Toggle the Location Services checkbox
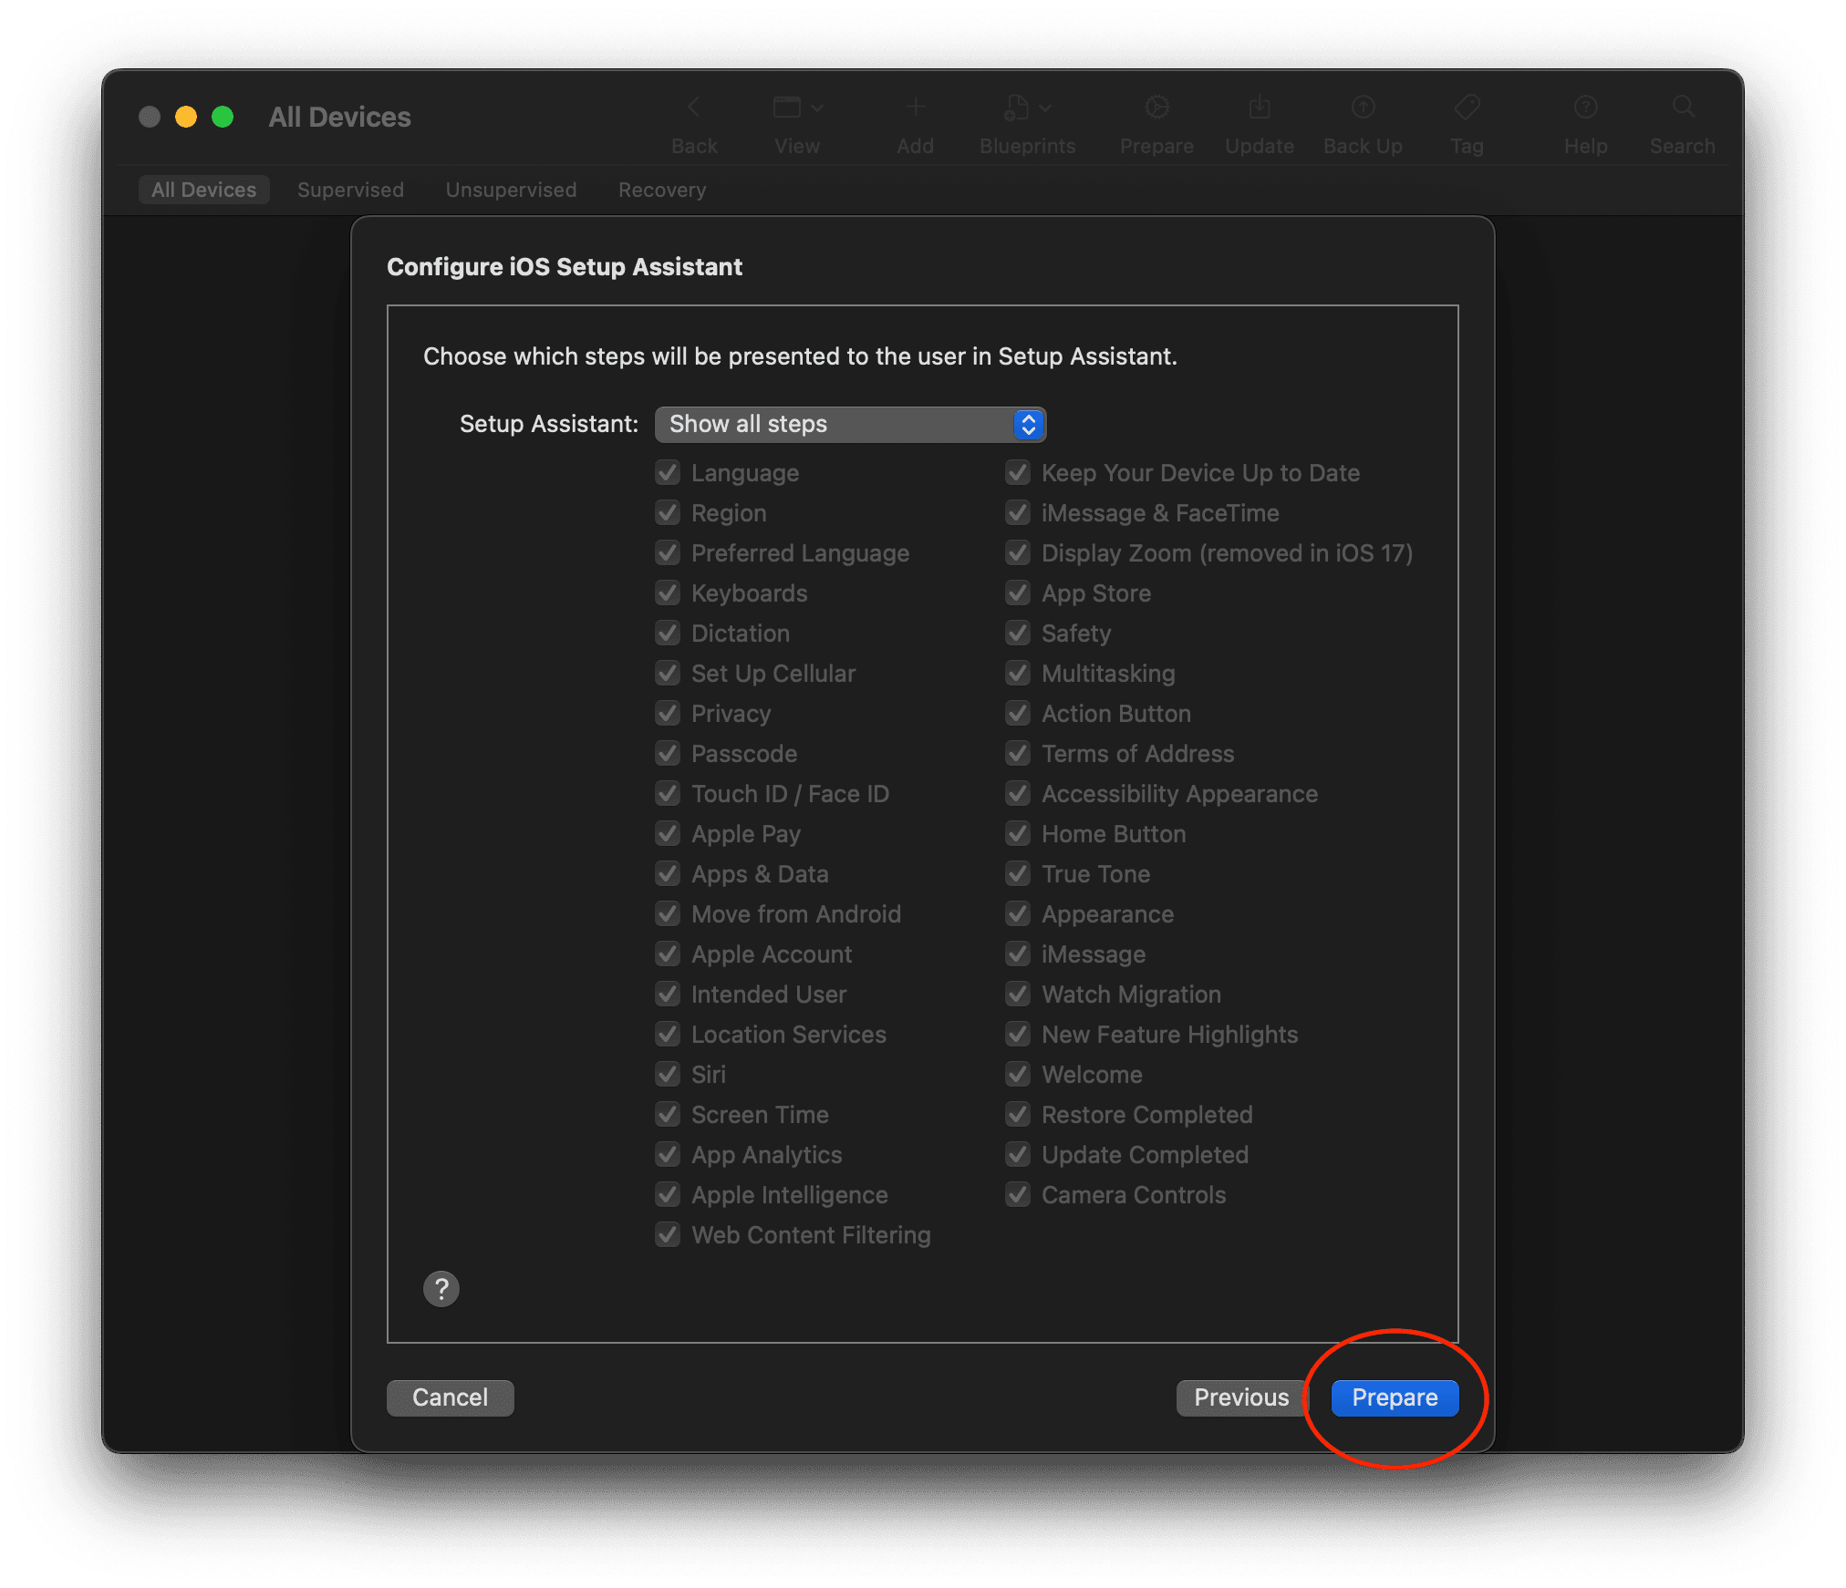The height and width of the screenshot is (1588, 1846). (x=668, y=1035)
